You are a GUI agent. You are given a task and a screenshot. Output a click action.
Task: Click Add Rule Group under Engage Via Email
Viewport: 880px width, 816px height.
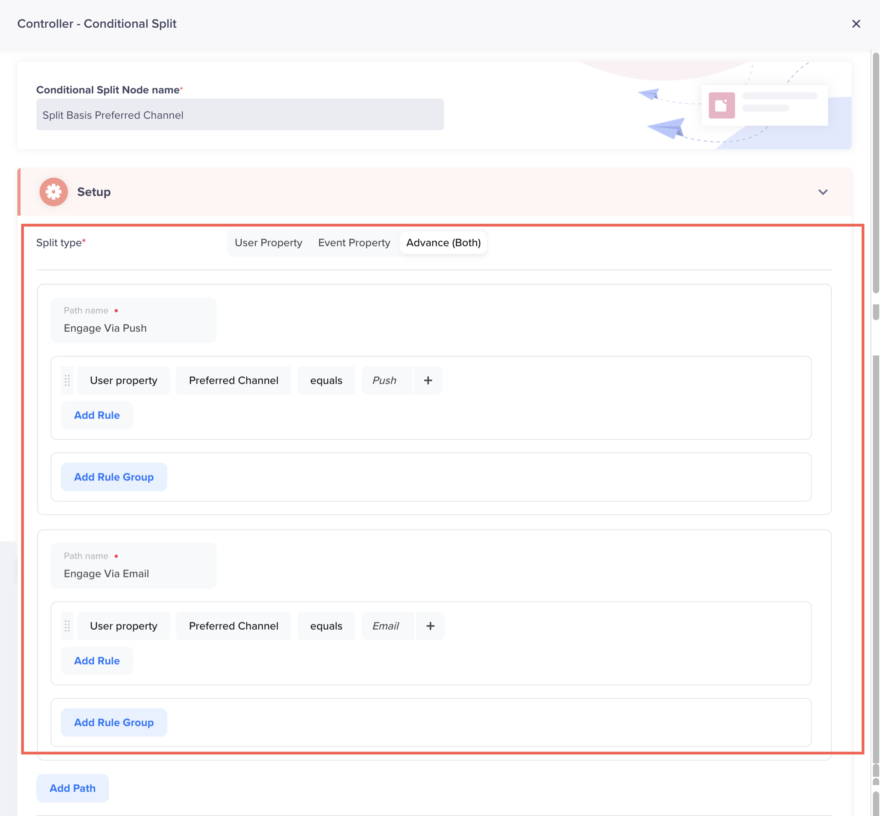(x=113, y=722)
